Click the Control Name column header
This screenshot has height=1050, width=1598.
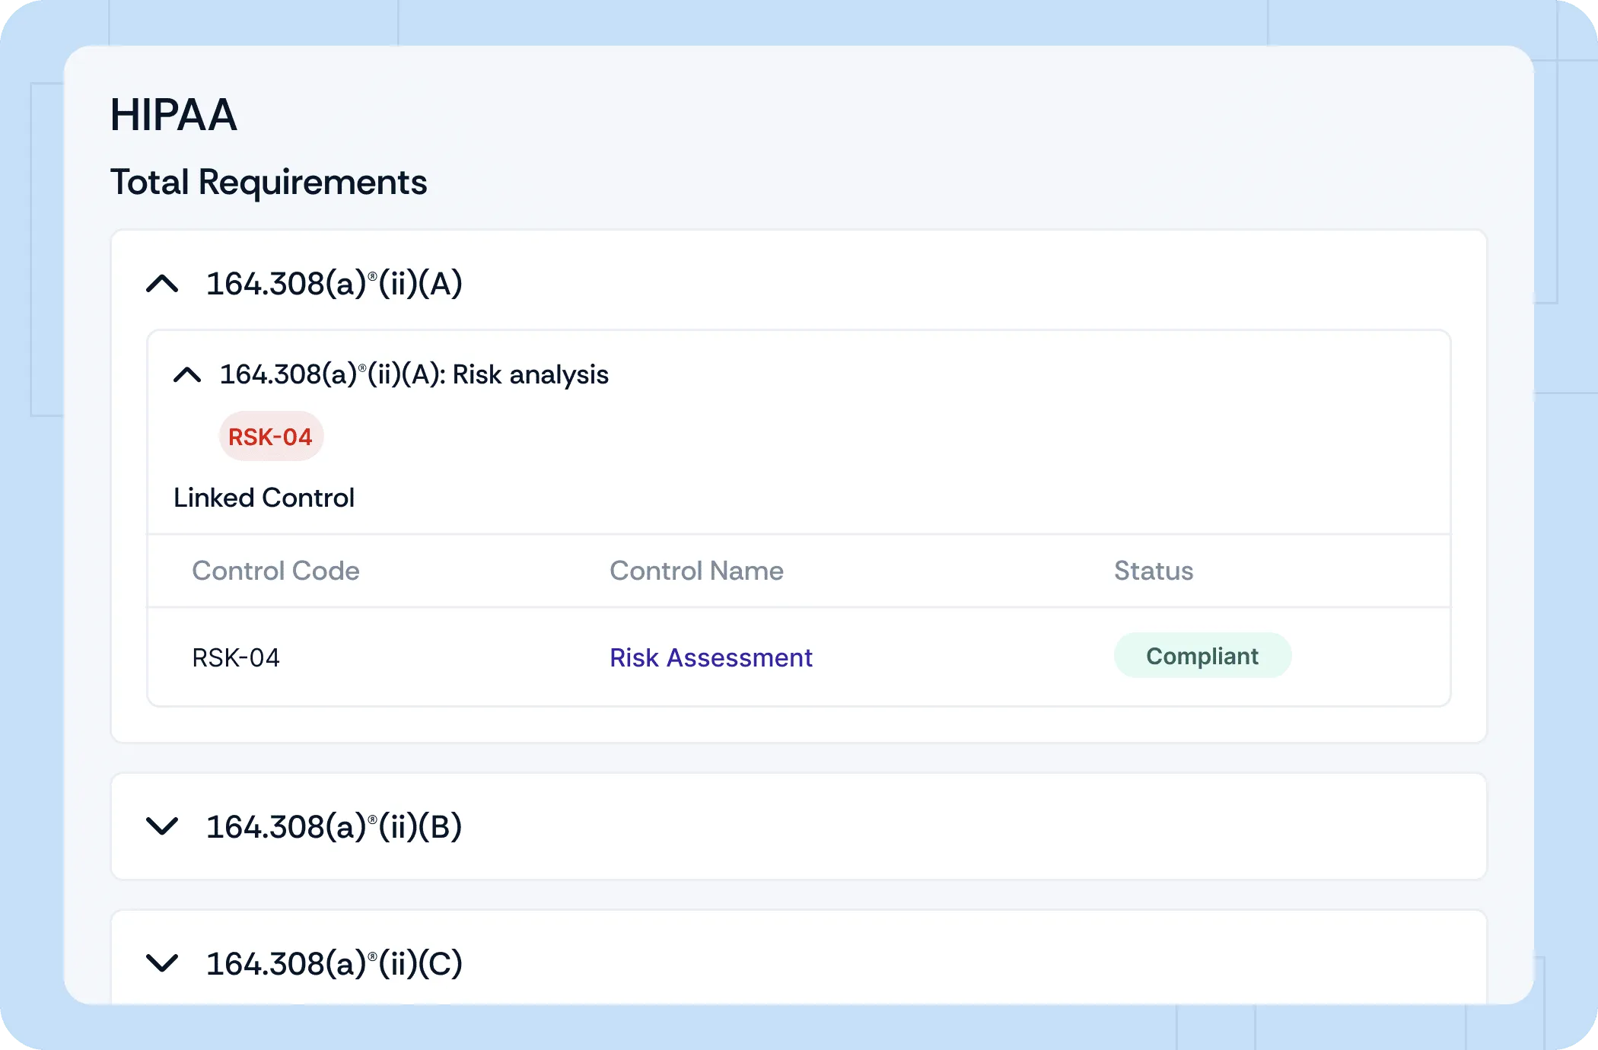point(696,571)
